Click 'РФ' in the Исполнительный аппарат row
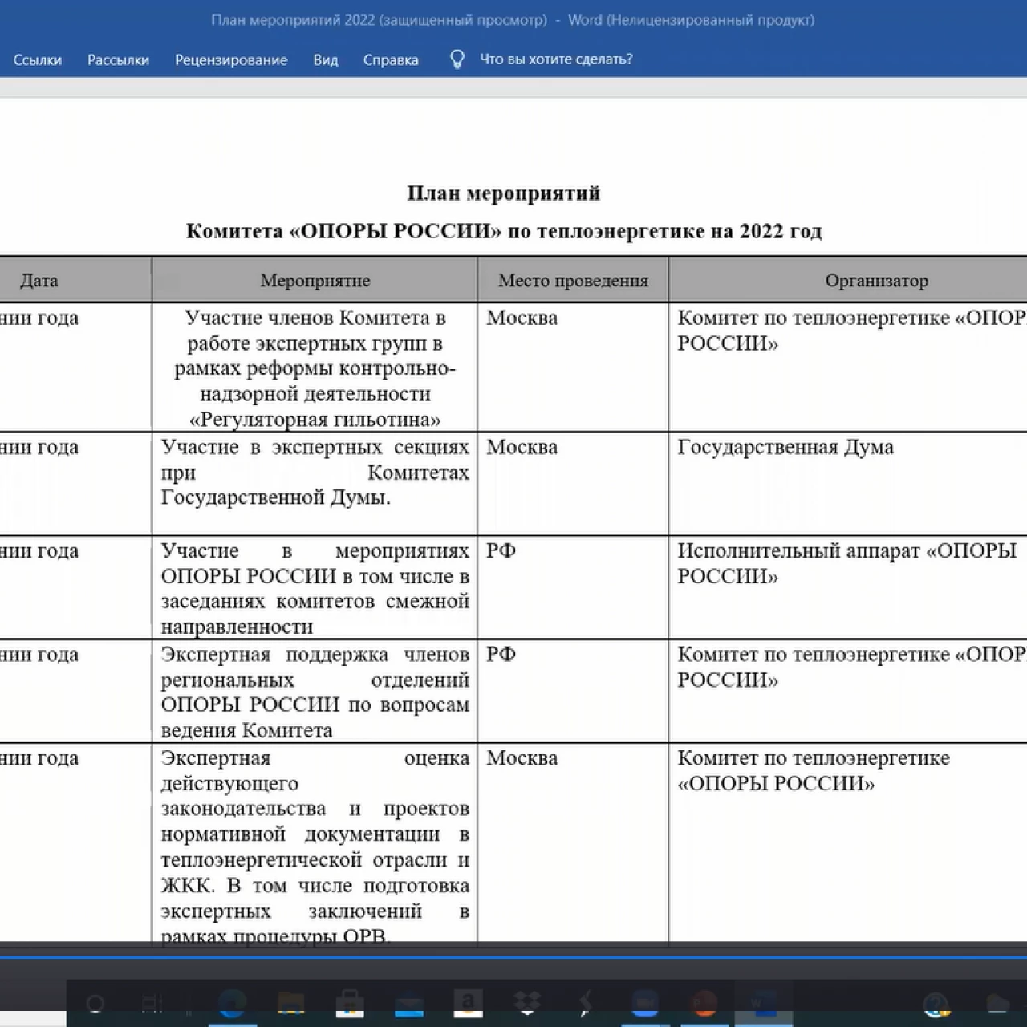 (501, 550)
